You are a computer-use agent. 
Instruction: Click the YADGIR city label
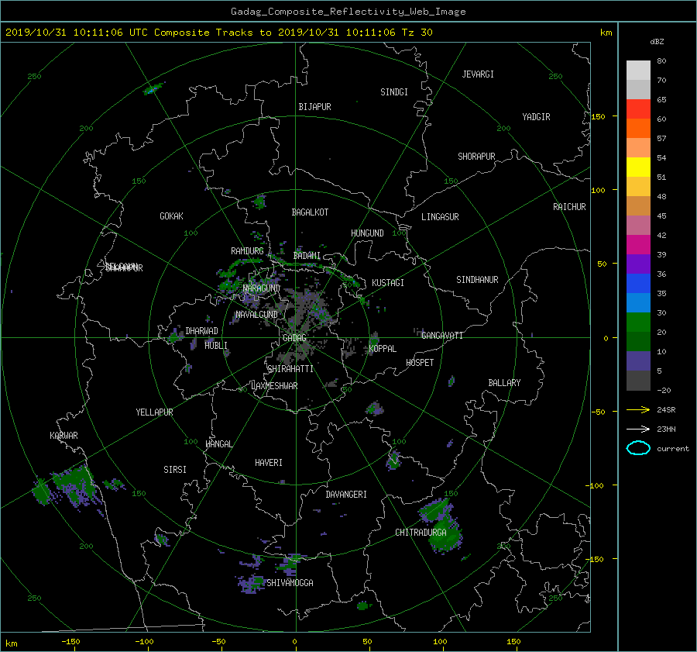point(536,117)
